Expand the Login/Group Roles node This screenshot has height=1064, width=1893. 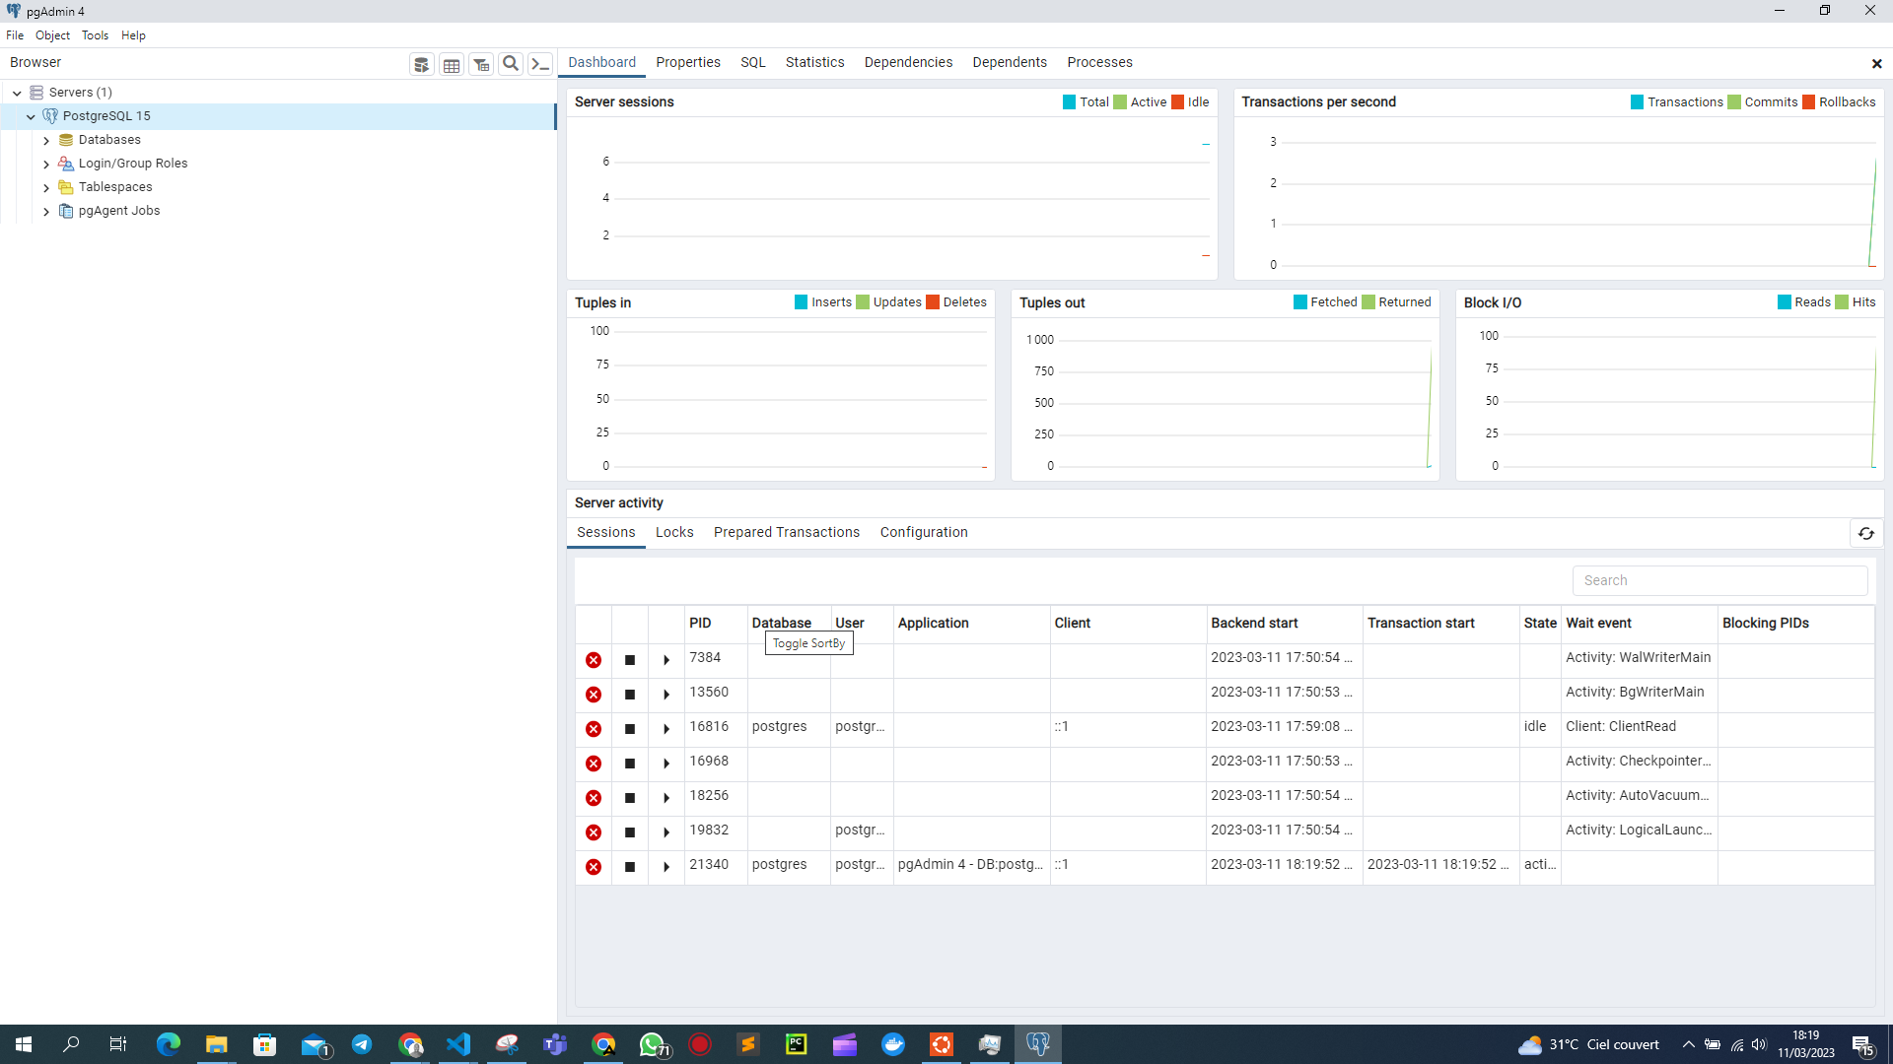tap(46, 164)
